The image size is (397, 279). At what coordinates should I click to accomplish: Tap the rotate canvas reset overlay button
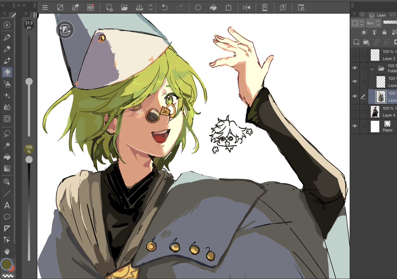point(65,30)
